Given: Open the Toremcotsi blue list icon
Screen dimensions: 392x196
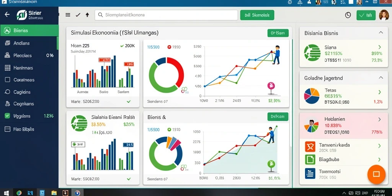Looking at the screenshot, I should 310,173.
